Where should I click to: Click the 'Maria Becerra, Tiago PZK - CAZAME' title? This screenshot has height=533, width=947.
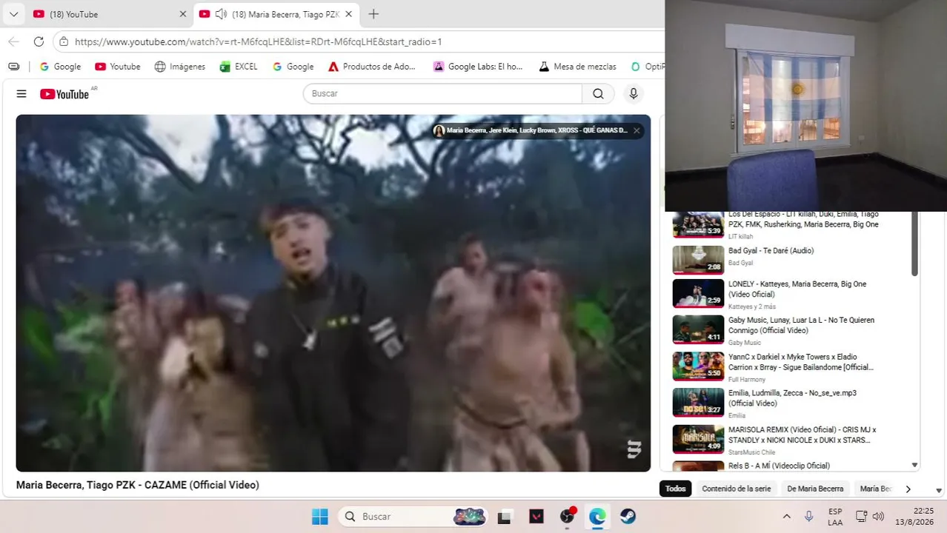138,485
